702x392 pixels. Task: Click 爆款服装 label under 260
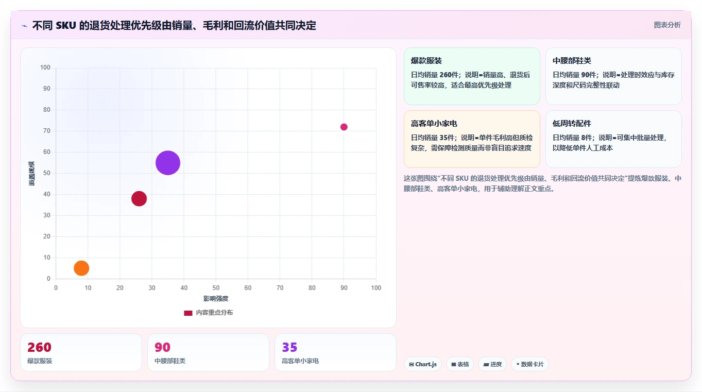40,361
